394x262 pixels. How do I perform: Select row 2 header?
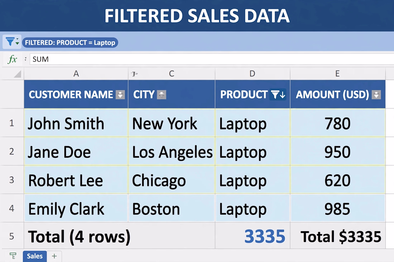[x=12, y=151]
